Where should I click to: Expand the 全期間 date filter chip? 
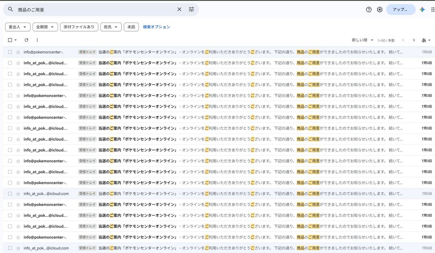click(45, 27)
